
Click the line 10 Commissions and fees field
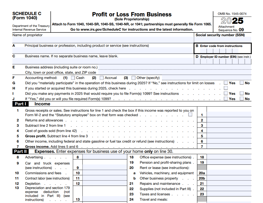point(105,173)
